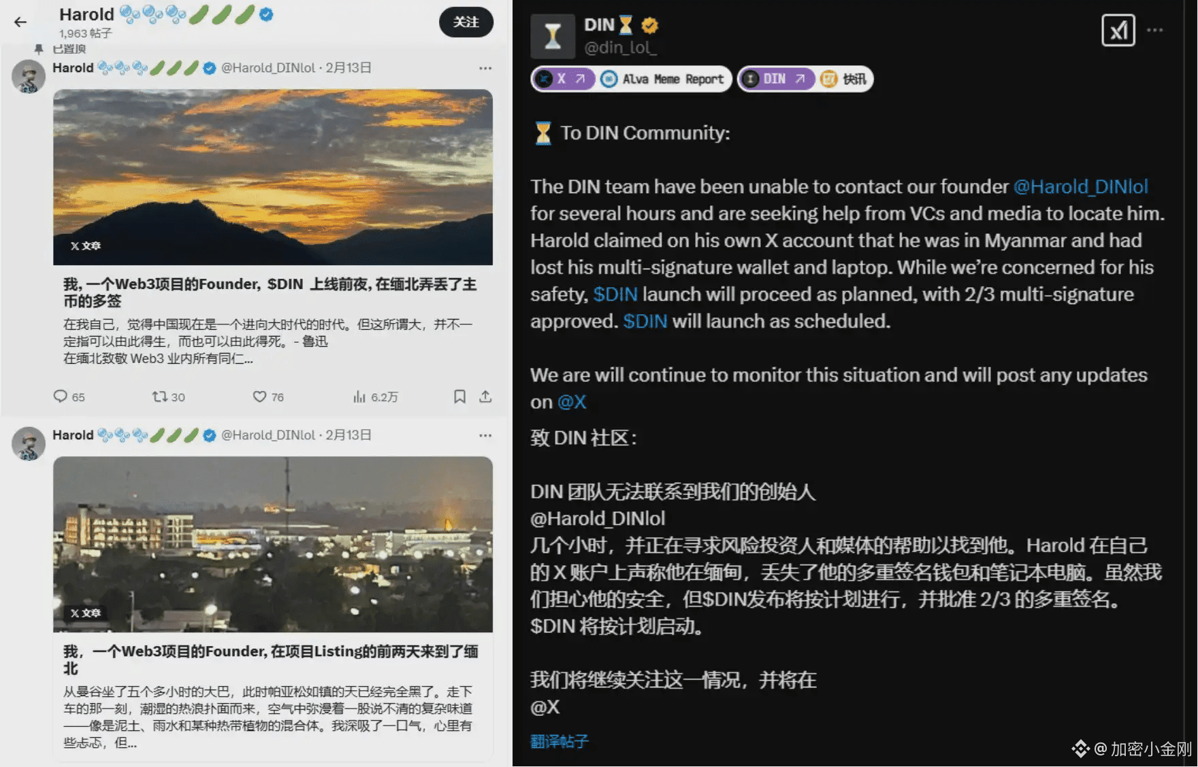Bookmark the first Harold post
The height and width of the screenshot is (767, 1198).
point(460,396)
